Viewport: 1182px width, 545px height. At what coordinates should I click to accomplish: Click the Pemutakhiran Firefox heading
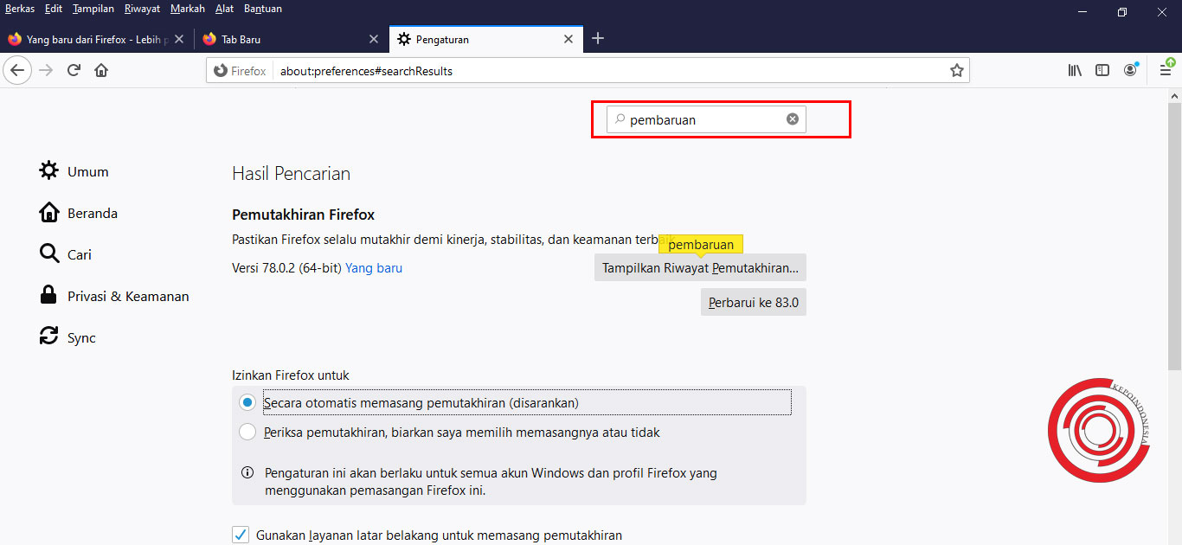(303, 215)
